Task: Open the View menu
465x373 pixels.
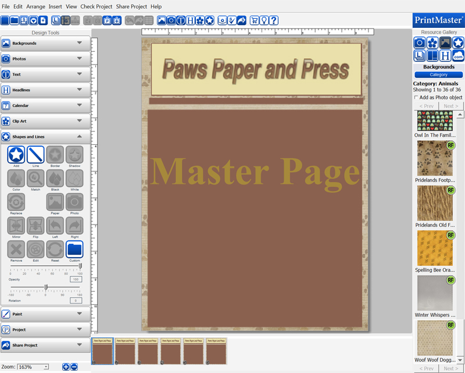Action: (x=71, y=6)
